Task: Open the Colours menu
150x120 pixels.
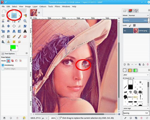Action: click(43, 7)
